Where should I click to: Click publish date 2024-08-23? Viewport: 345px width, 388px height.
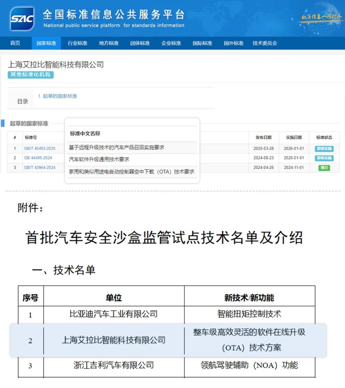point(264,158)
